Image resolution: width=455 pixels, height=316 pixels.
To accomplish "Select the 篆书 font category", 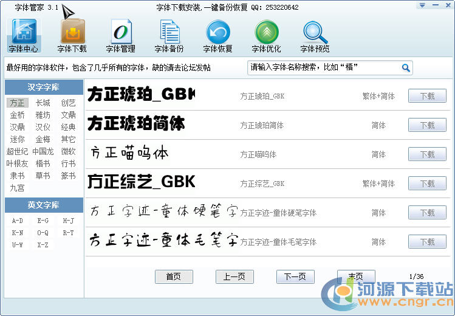I will [x=68, y=176].
